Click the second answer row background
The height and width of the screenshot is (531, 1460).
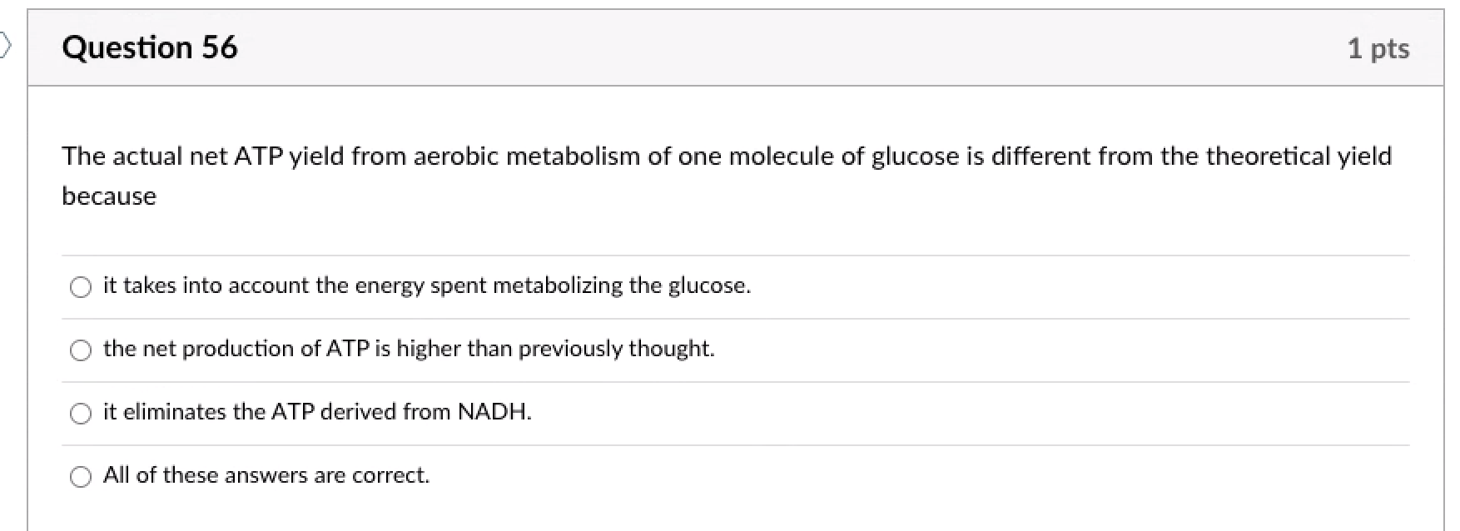(x=1082, y=350)
